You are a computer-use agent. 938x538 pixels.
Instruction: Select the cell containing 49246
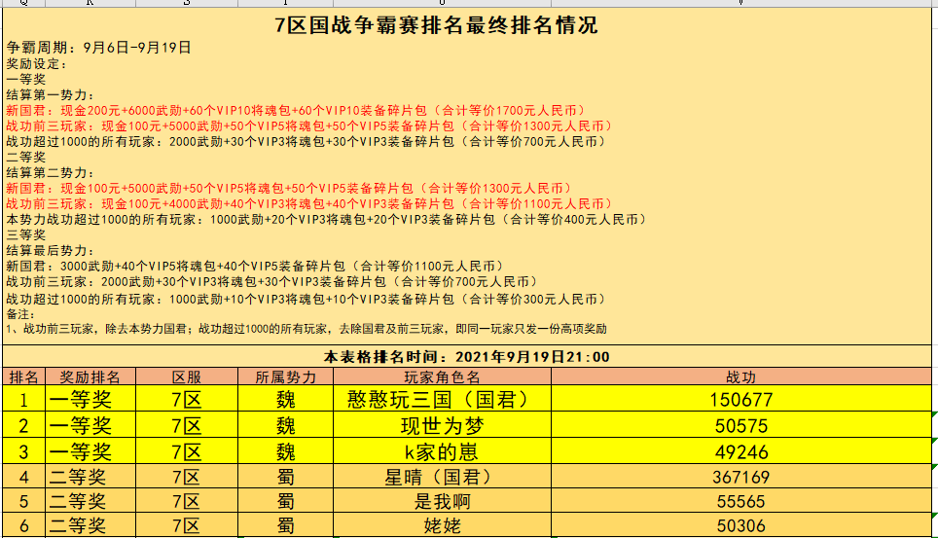[740, 451]
